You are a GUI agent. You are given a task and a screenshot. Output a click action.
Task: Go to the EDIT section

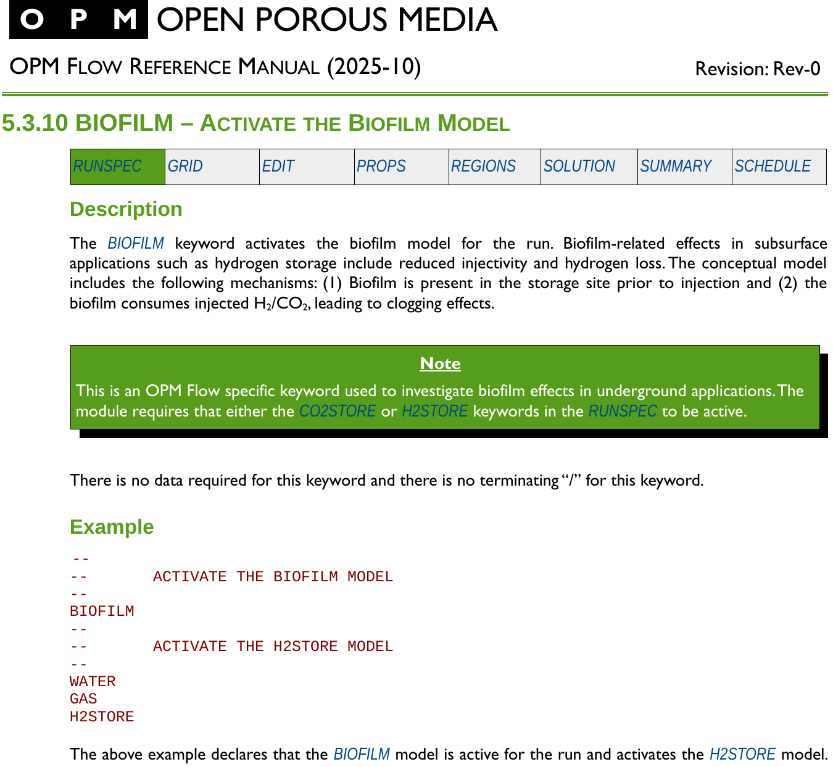278,167
